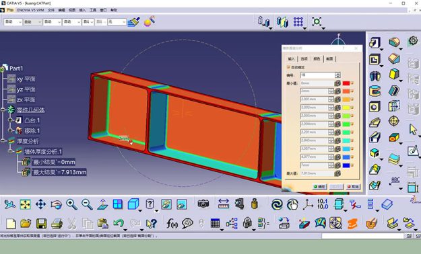The height and width of the screenshot is (254, 421).
Task: Select the Rotate view icon
Action: pyautogui.click(x=56, y=204)
